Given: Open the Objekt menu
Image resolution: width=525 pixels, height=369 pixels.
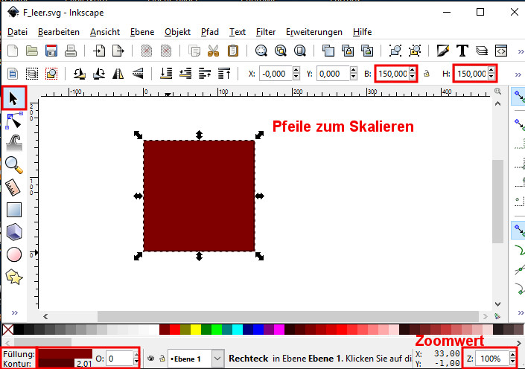Looking at the screenshot, I should [177, 32].
